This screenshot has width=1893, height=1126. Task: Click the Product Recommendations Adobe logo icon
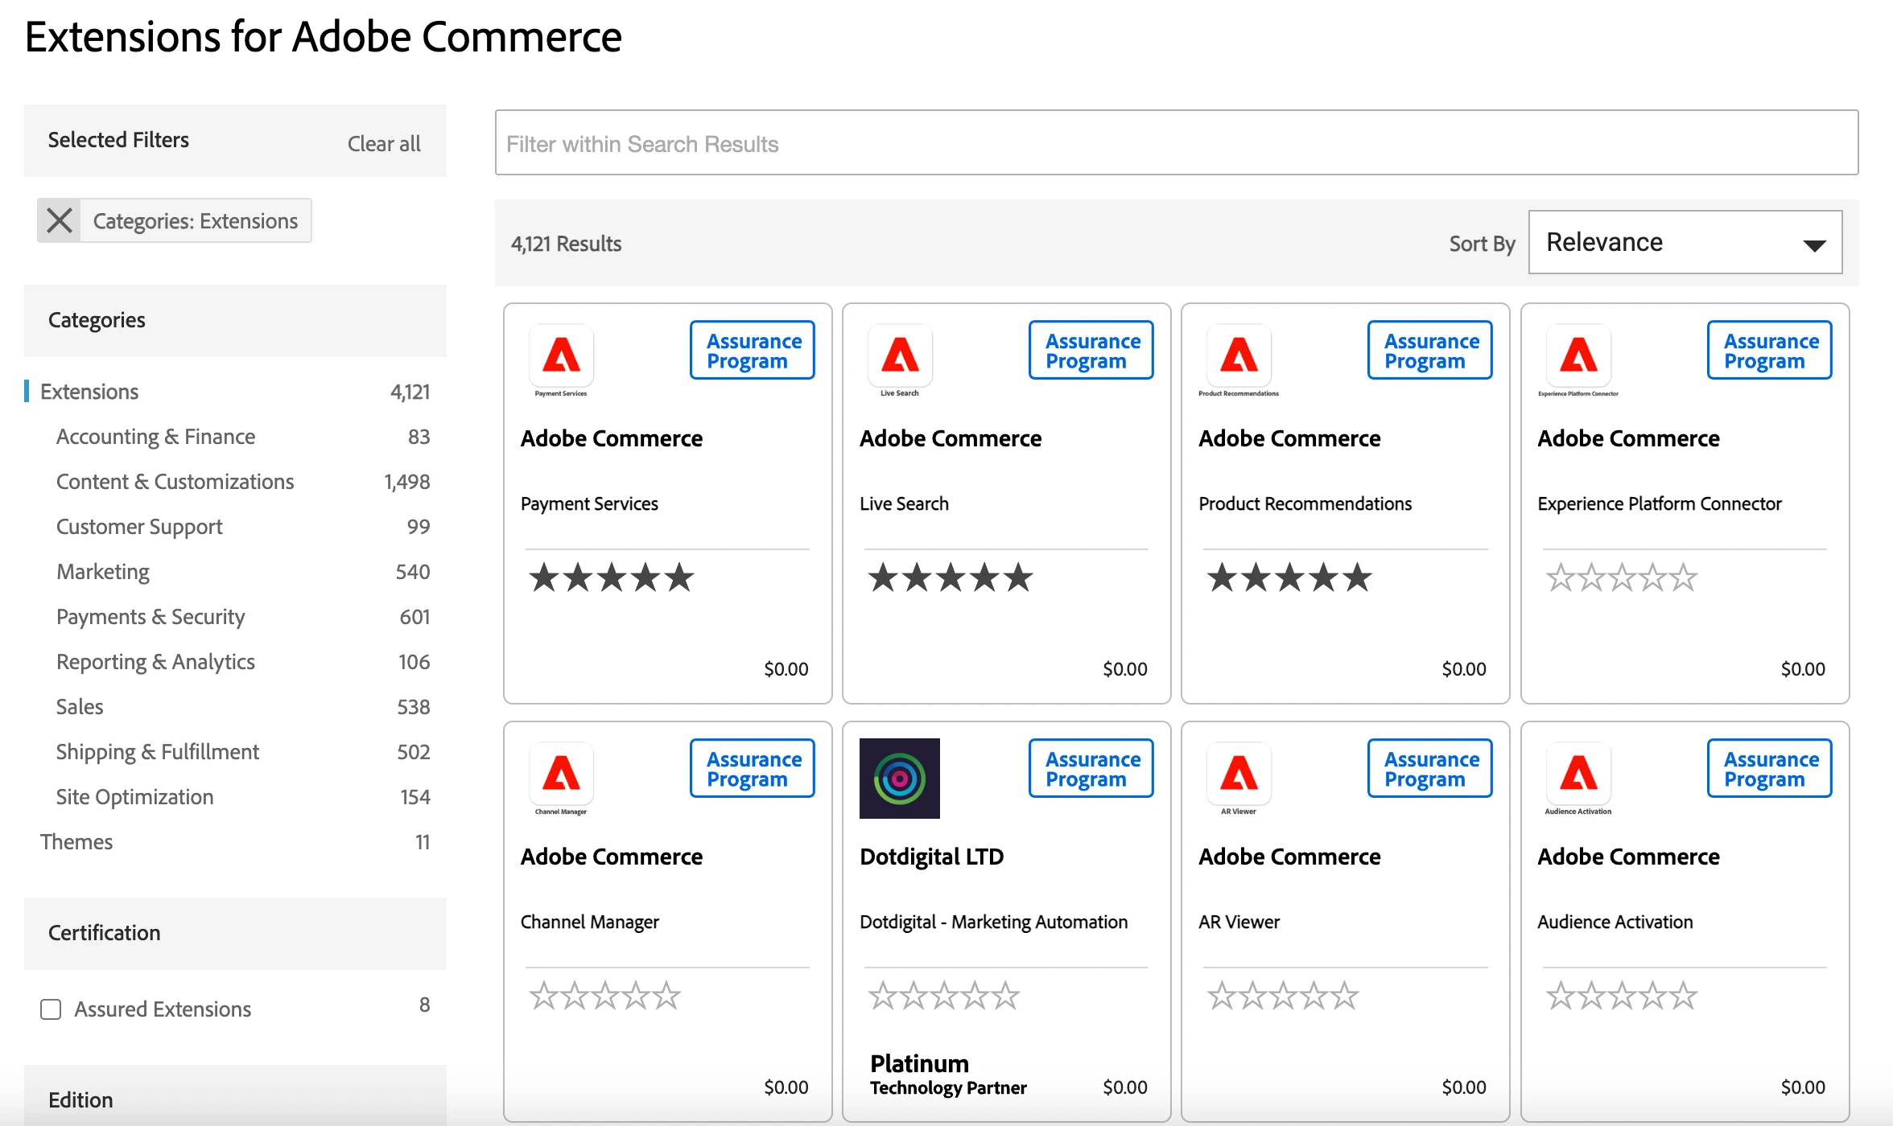point(1239,355)
